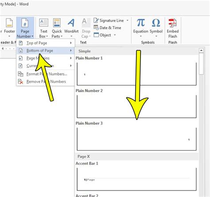
Task: Click the Text group label
Action: tap(83, 42)
